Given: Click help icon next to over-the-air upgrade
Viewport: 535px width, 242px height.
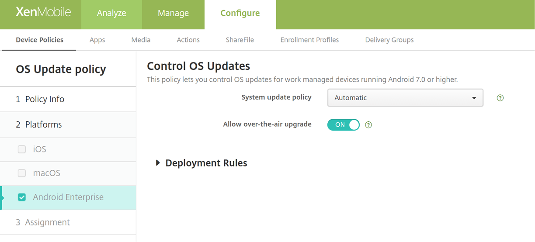Looking at the screenshot, I should (368, 125).
